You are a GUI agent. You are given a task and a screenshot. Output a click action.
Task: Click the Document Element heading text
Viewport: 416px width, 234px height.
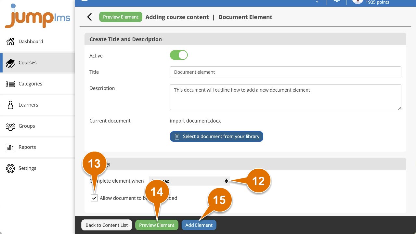pos(245,17)
